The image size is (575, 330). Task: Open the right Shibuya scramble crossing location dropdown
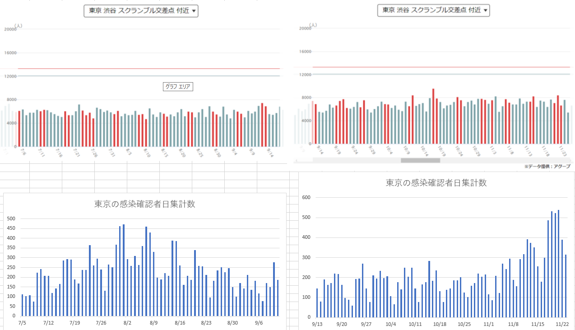click(x=433, y=10)
